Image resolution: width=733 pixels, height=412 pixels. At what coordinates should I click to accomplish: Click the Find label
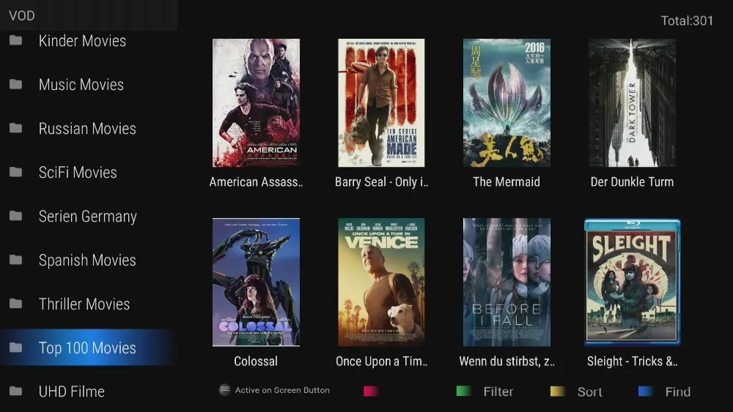click(x=678, y=392)
